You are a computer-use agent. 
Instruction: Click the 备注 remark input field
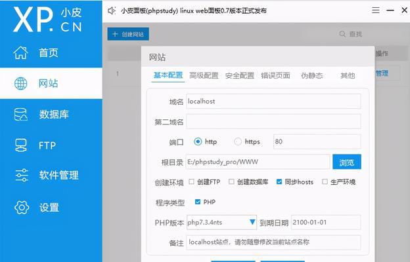273,242
